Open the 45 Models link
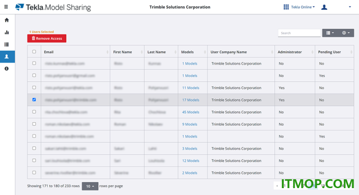359x195 pixels. [191, 112]
